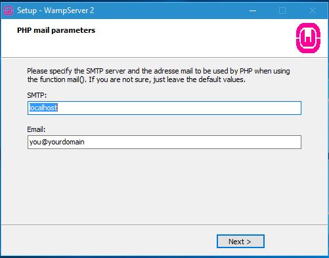
Task: Click the "SMTP:" field label
Action: [x=37, y=95]
